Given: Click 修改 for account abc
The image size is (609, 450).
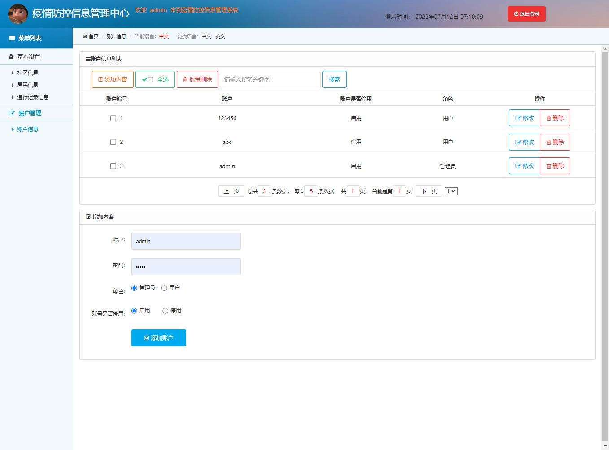Looking at the screenshot, I should coord(524,142).
